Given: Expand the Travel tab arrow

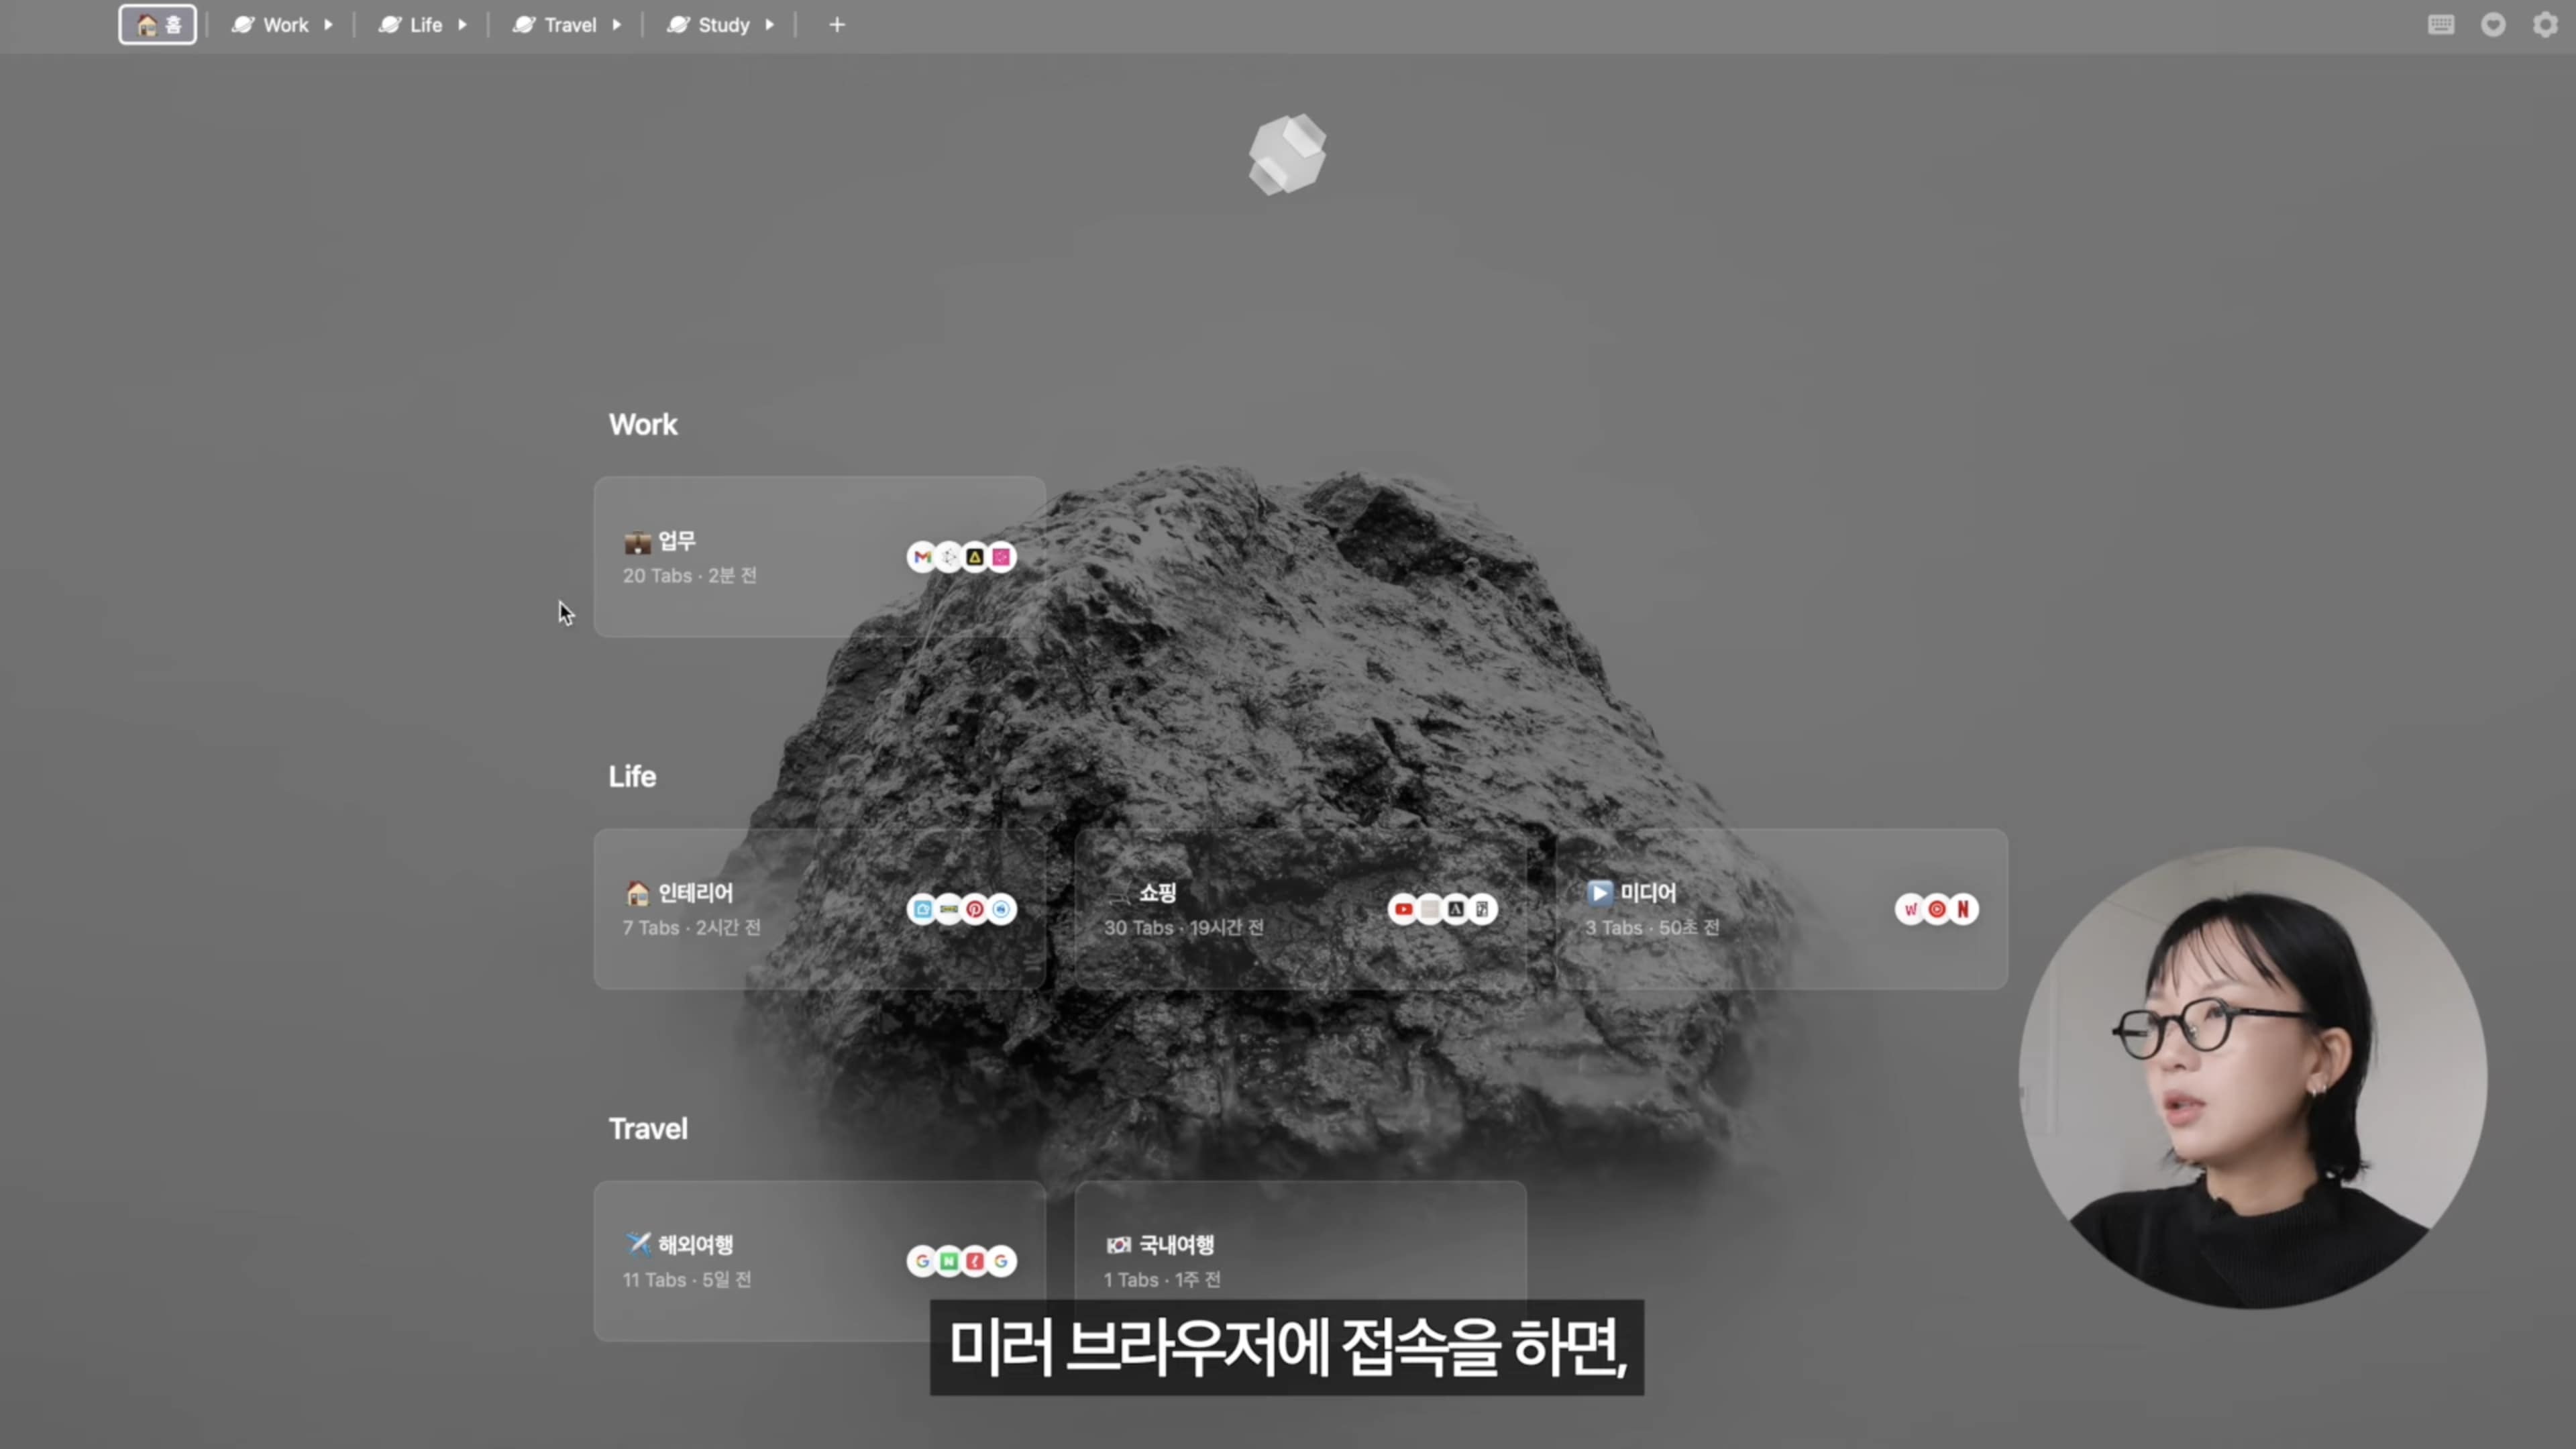Looking at the screenshot, I should pyautogui.click(x=617, y=25).
